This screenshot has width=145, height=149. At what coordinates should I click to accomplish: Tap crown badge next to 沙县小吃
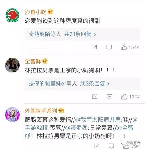(x=50, y=12)
